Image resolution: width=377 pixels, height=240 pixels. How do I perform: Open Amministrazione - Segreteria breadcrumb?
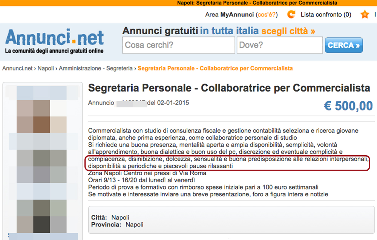(x=96, y=69)
